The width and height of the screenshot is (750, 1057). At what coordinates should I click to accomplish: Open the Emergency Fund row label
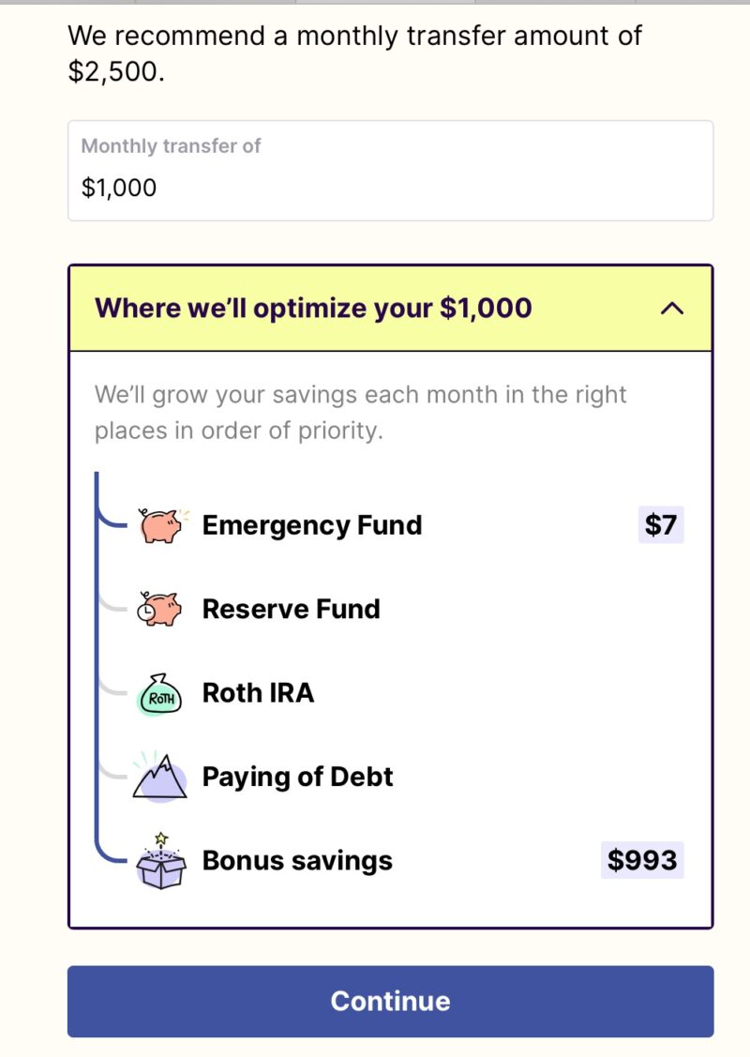pos(312,525)
